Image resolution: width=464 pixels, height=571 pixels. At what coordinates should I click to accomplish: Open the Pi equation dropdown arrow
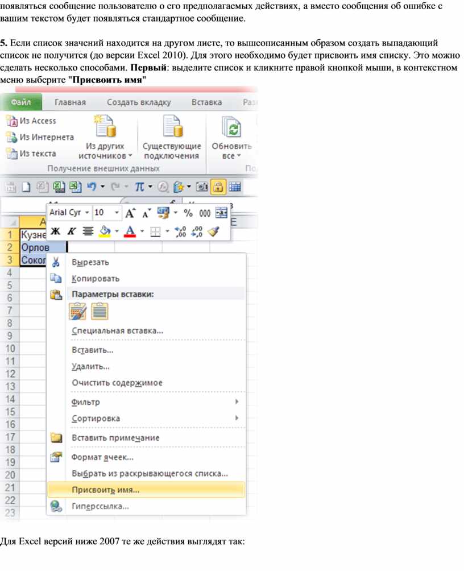(x=150, y=187)
